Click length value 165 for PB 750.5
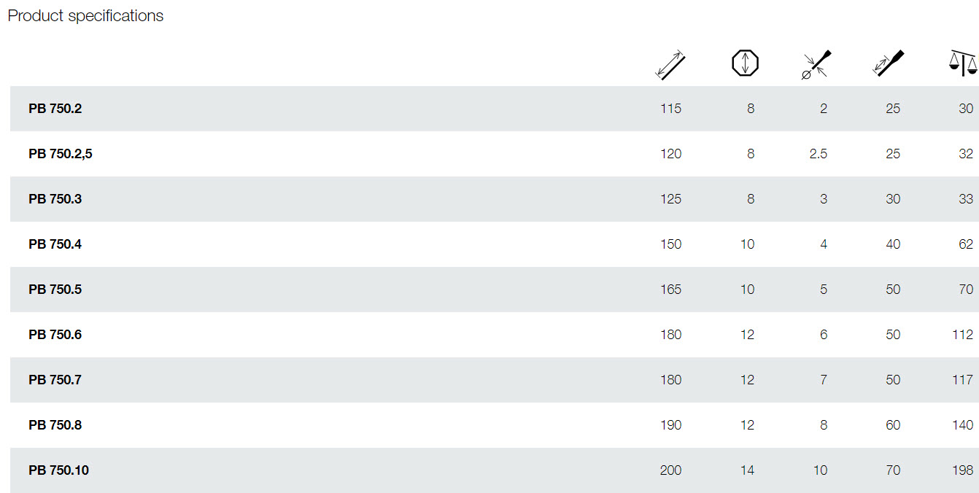 (x=670, y=290)
